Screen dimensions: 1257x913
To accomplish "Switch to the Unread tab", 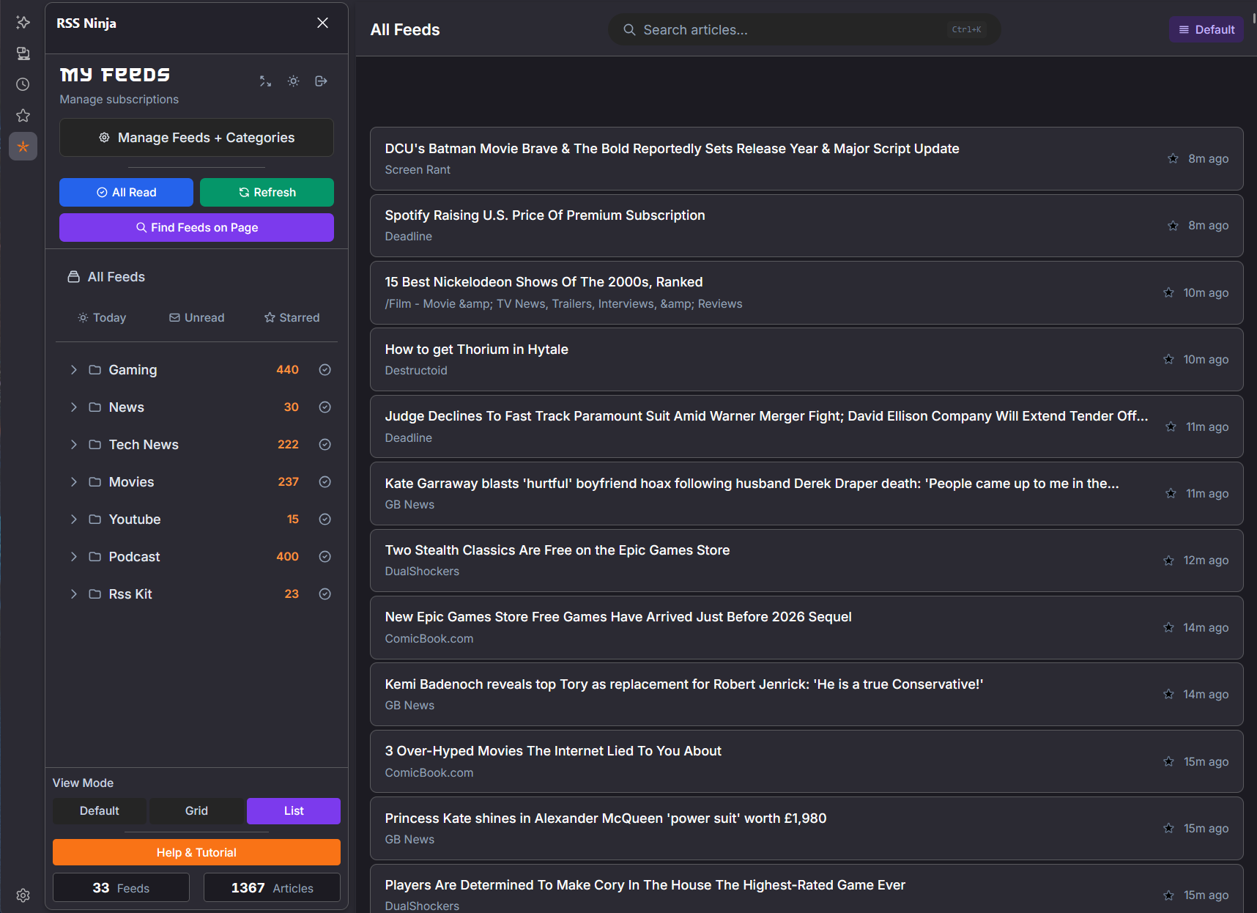I will (196, 317).
